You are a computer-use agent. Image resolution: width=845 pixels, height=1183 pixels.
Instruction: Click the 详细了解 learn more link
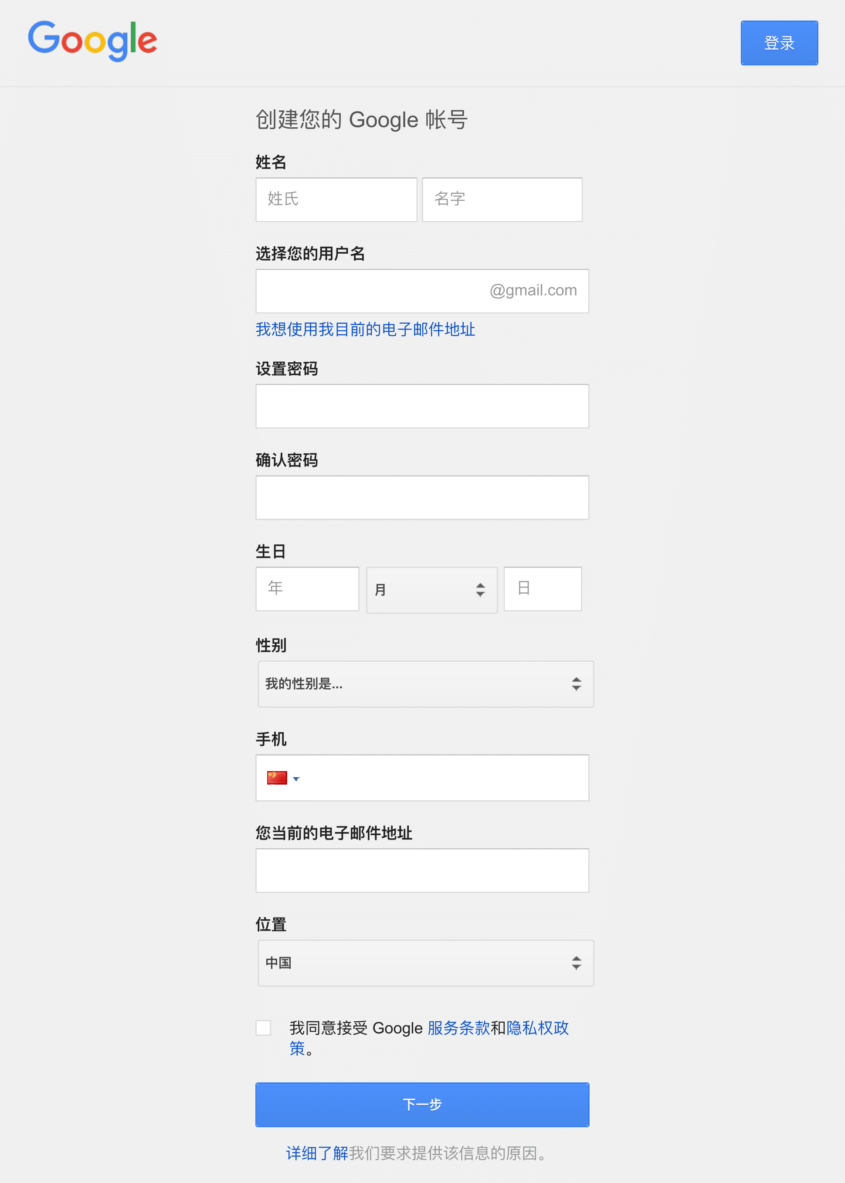coord(317,1153)
